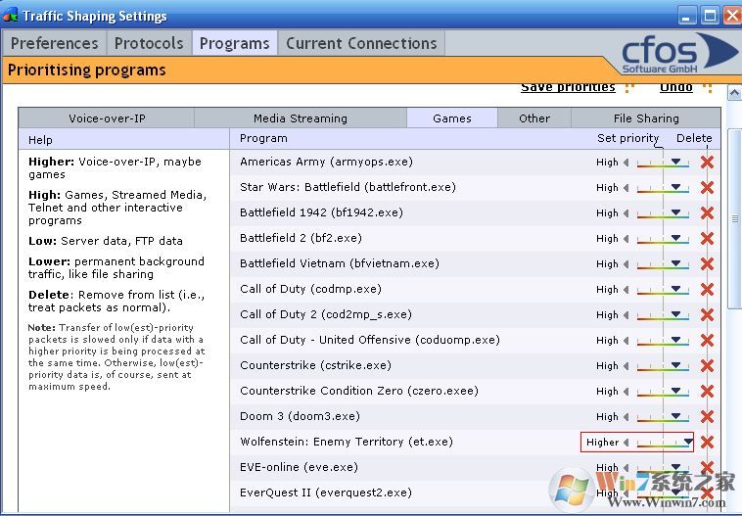Click the Call of Duty United Offensive priority slider
The image size is (742, 516).
pos(663,341)
